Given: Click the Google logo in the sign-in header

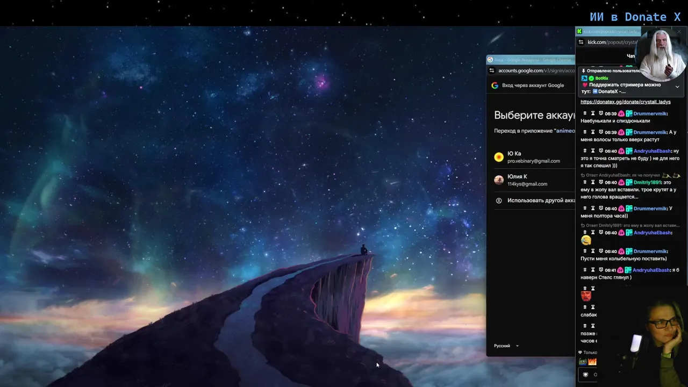Looking at the screenshot, I should click(494, 85).
